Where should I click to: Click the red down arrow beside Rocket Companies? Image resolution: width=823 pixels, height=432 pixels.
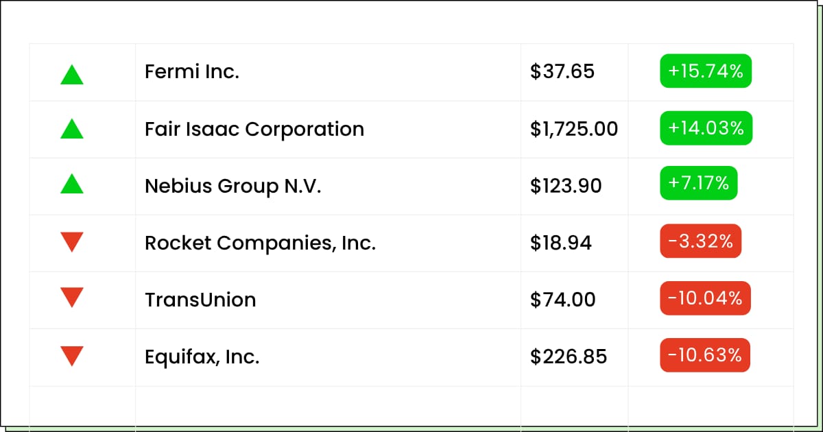[72, 242]
